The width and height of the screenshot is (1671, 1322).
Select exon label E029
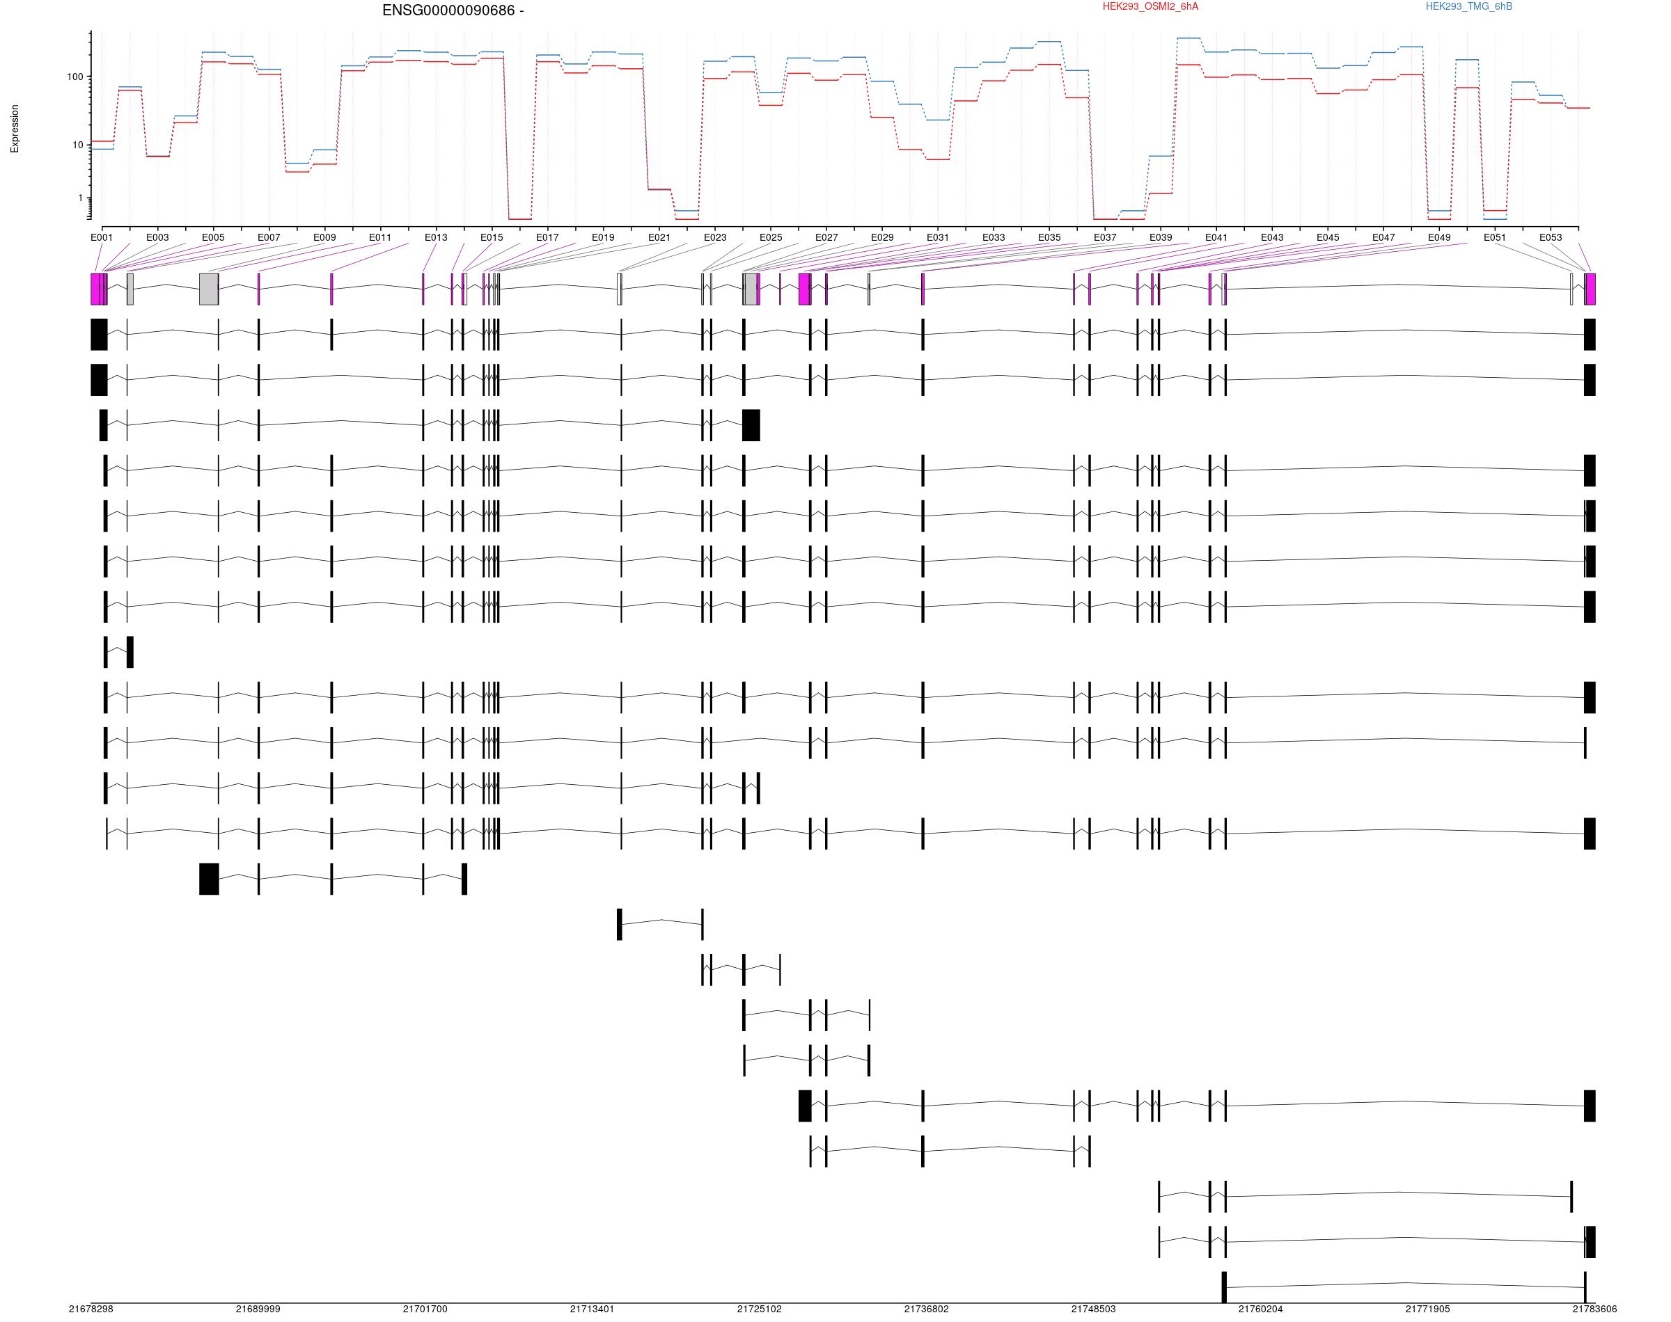[882, 238]
